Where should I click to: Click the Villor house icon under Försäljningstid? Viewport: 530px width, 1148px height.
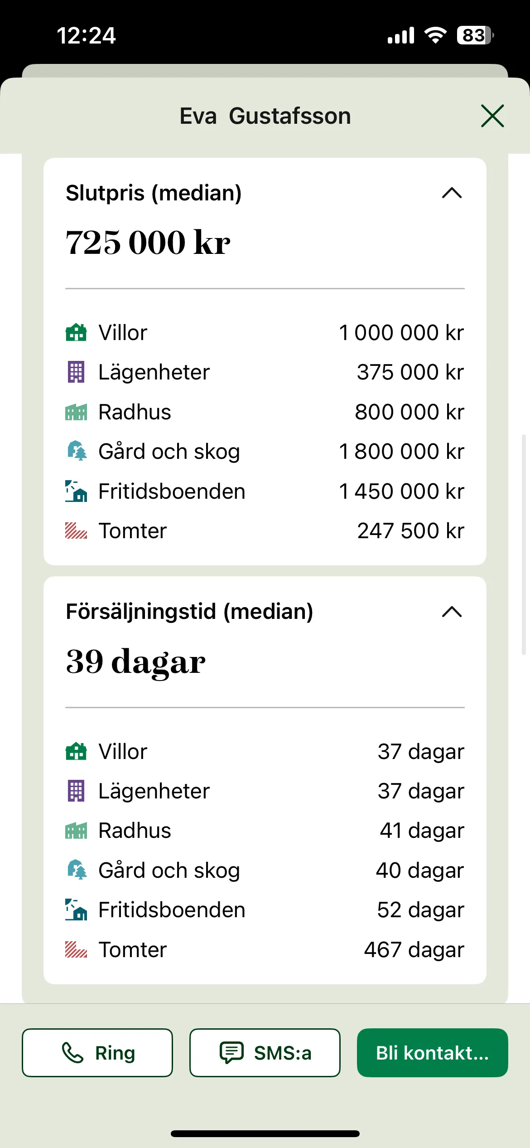pos(76,751)
